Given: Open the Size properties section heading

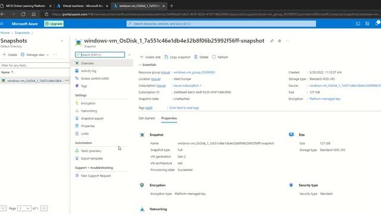Looking at the screenshot, I should point(302,135).
